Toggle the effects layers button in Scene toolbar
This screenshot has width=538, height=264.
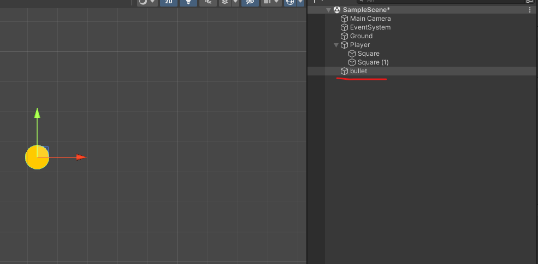point(224,2)
